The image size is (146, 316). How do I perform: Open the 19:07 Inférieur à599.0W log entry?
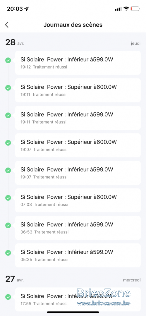tap(78, 173)
